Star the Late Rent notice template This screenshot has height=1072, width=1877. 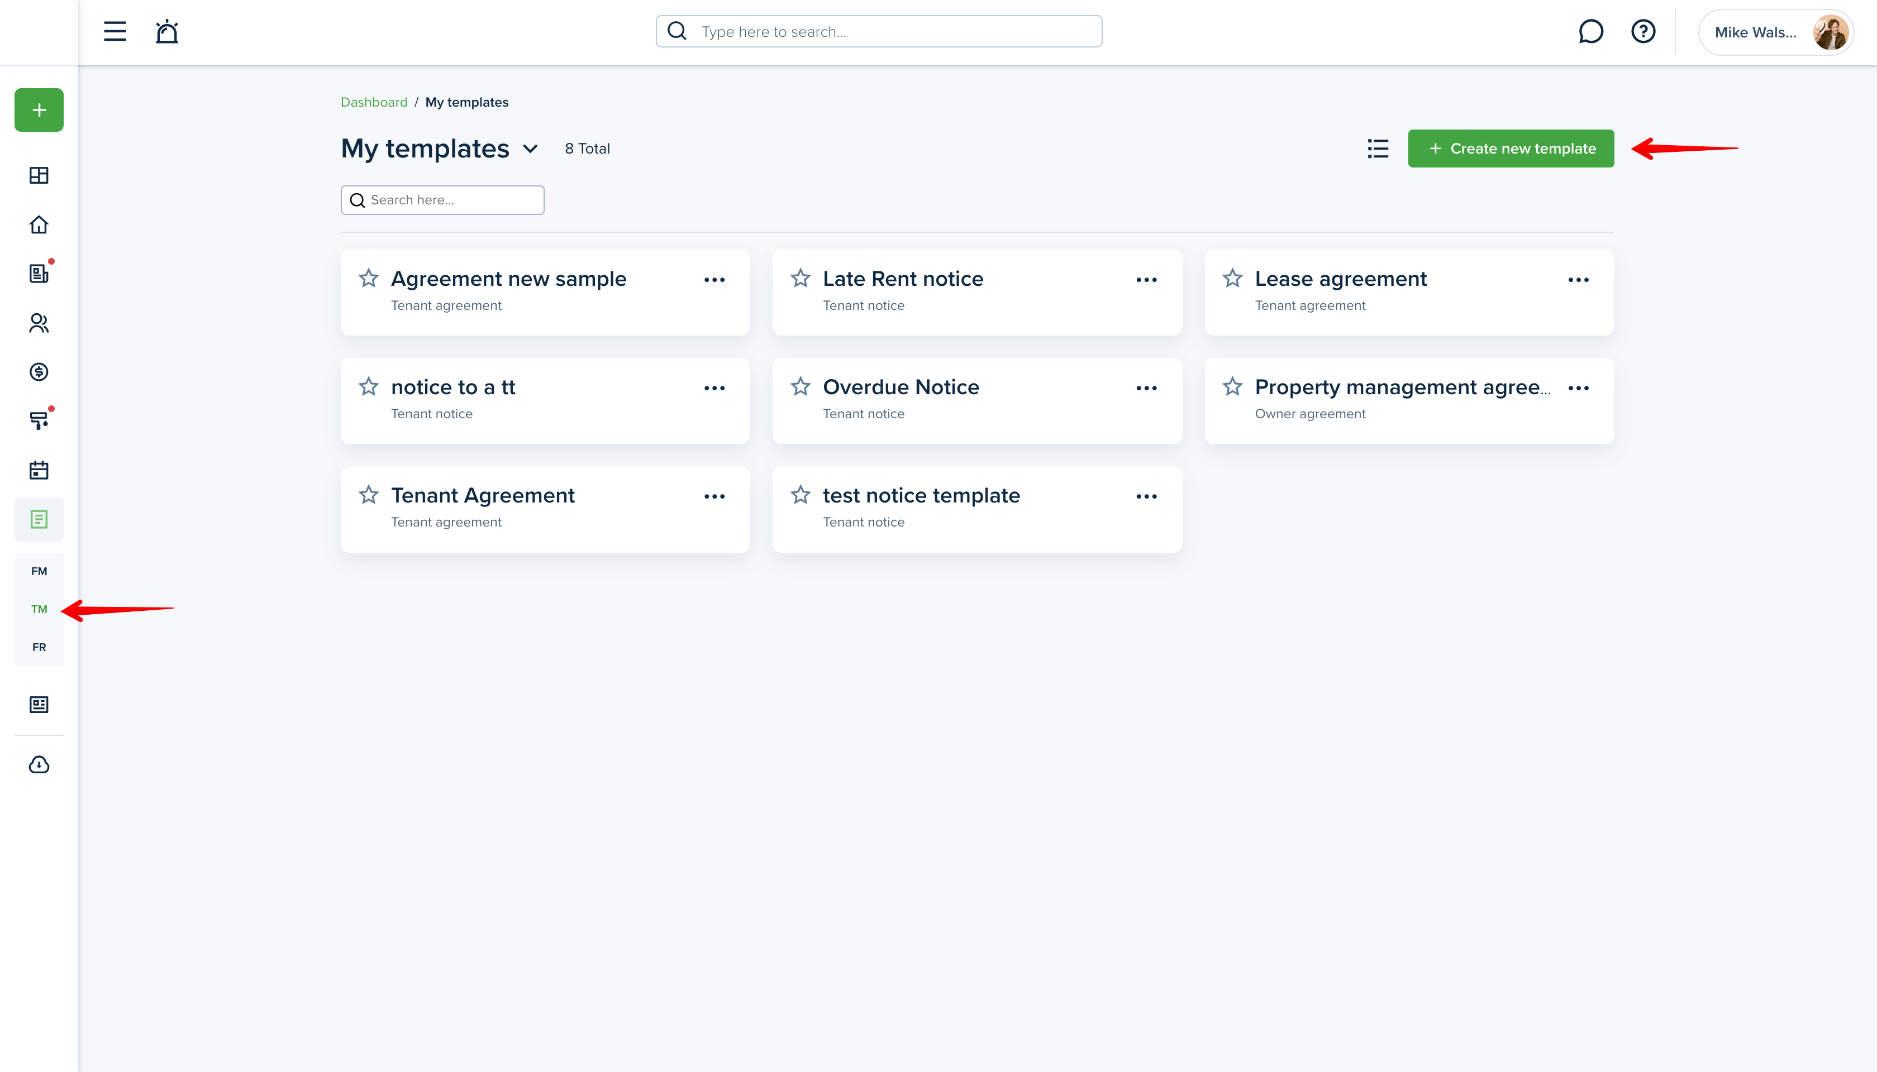[801, 278]
